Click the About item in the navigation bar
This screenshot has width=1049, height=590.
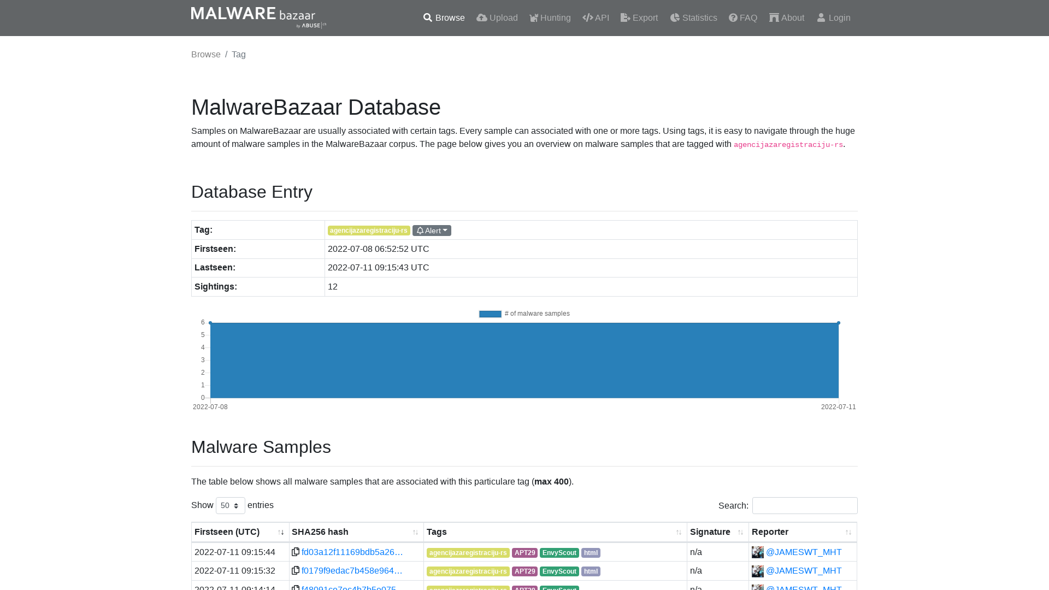[x=787, y=17]
